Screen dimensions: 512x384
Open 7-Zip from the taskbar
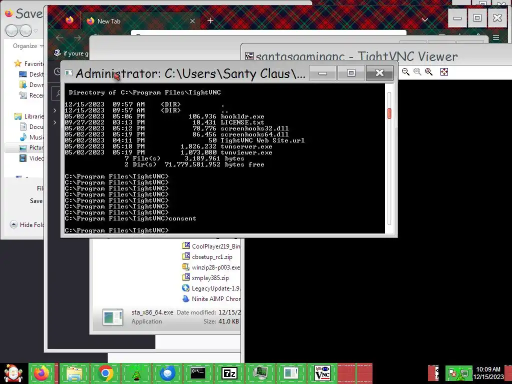coord(229,373)
